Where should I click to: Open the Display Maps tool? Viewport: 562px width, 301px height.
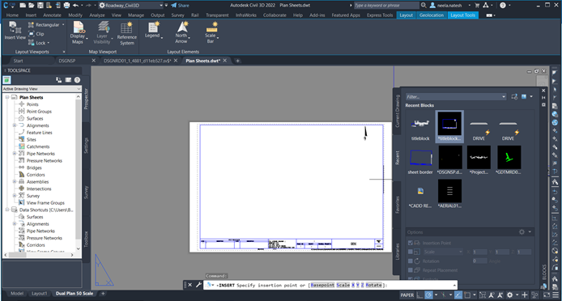[x=78, y=32]
